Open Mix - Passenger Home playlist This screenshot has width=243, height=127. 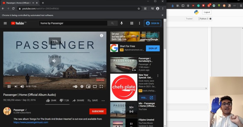(x=124, y=109)
